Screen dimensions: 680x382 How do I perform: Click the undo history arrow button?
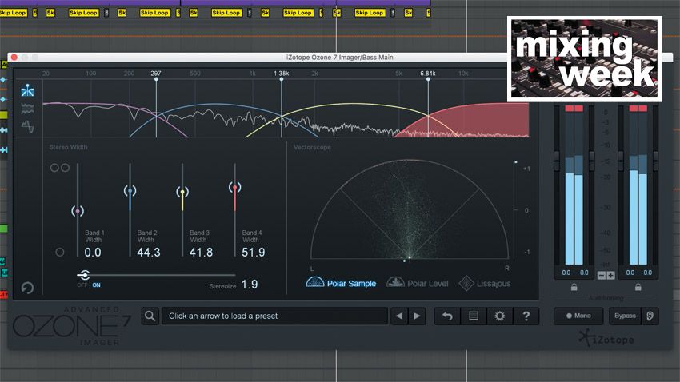(x=447, y=316)
